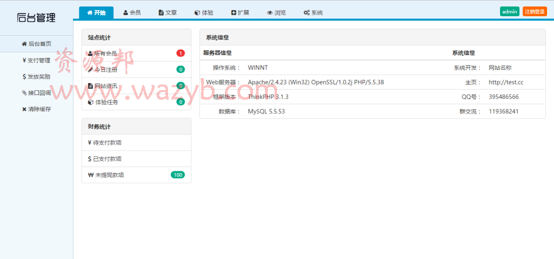Click the yen icon beside 待支付款项
Viewport: 554px width, 259px height.
90,143
